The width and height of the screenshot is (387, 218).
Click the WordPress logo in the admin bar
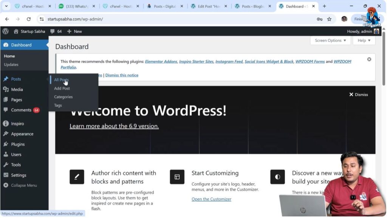[x=5, y=31]
